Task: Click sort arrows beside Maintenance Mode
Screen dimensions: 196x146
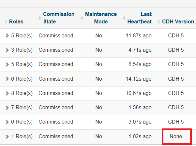Action: pyautogui.click(x=82, y=18)
